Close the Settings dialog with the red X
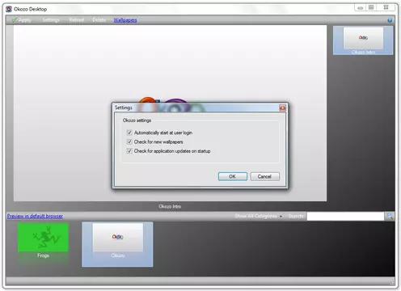The height and width of the screenshot is (291, 401). (x=282, y=108)
